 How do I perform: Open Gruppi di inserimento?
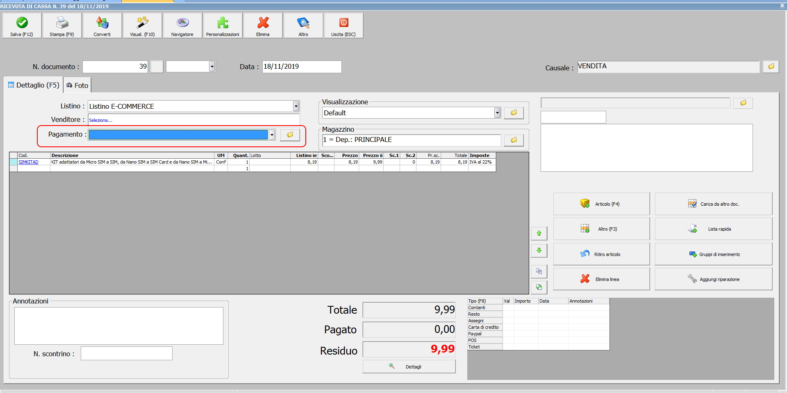point(713,254)
